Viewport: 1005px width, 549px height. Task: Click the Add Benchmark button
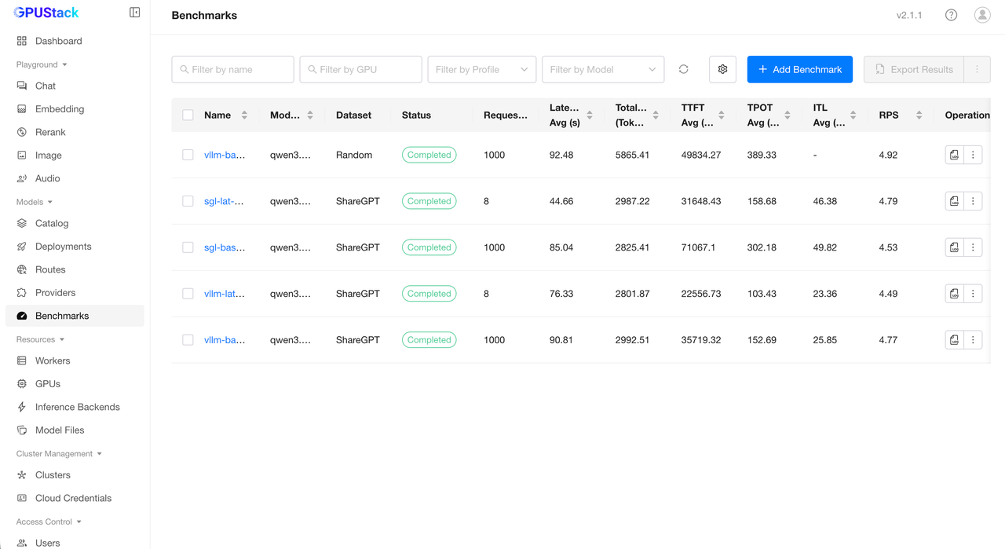point(799,69)
